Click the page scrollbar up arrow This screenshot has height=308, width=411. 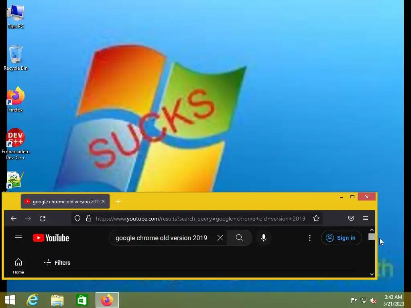point(372,230)
